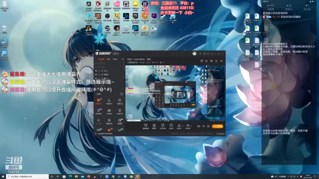Image resolution: width=319 pixels, height=179 pixels.
Task: Collapse the toolbox section using the circle button
Action: coord(122,94)
